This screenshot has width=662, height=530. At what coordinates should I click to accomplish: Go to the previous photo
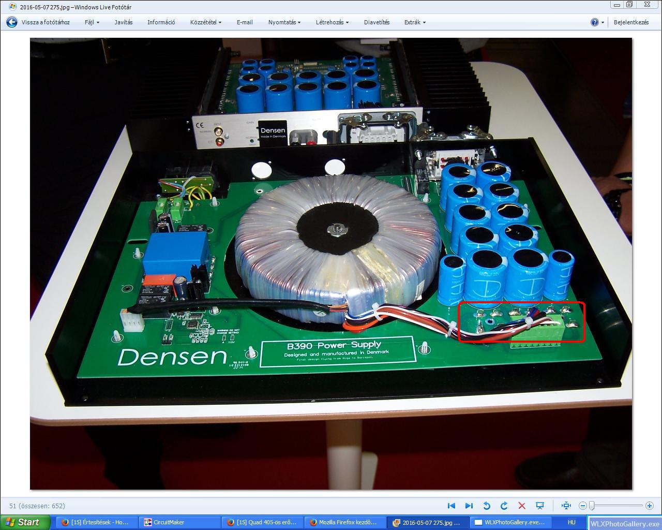(x=452, y=506)
